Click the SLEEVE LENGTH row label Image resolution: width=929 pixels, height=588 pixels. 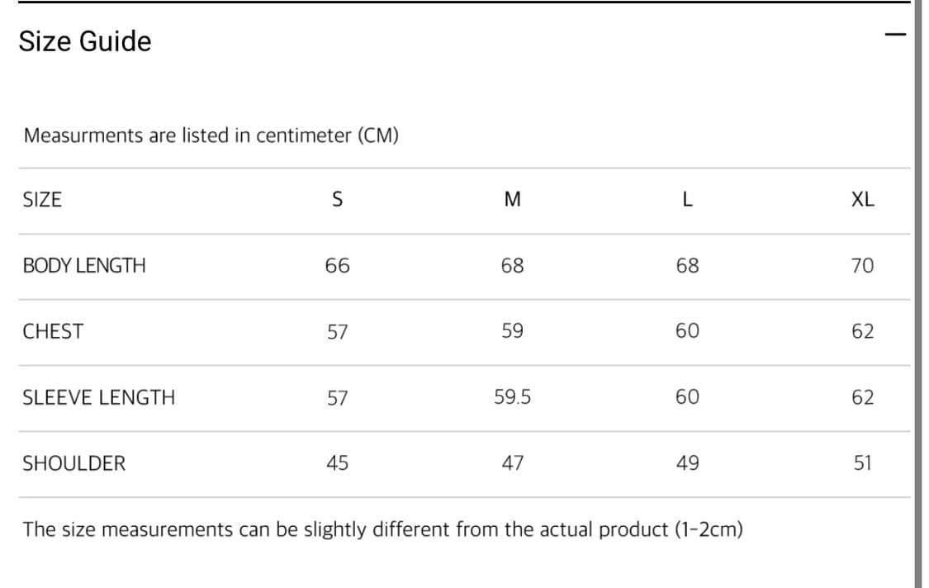pyautogui.click(x=99, y=397)
